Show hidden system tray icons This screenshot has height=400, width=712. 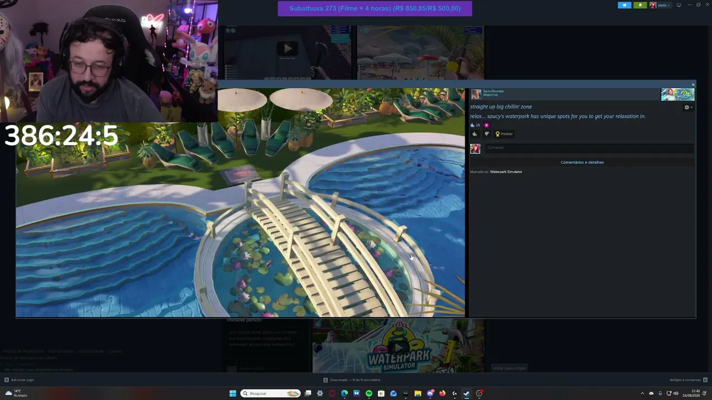(x=642, y=393)
